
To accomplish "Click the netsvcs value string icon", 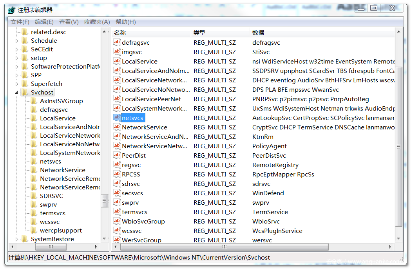I will pos(117,118).
